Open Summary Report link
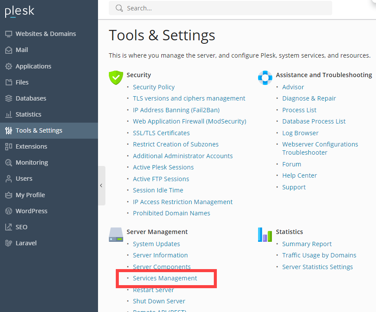Viewport: 376px width, 312px height. point(307,244)
